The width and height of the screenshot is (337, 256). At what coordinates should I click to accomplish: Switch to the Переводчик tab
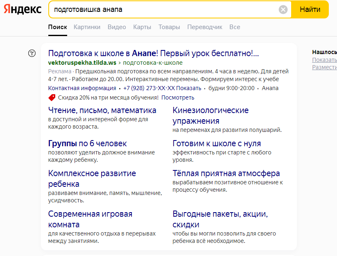click(x=205, y=27)
